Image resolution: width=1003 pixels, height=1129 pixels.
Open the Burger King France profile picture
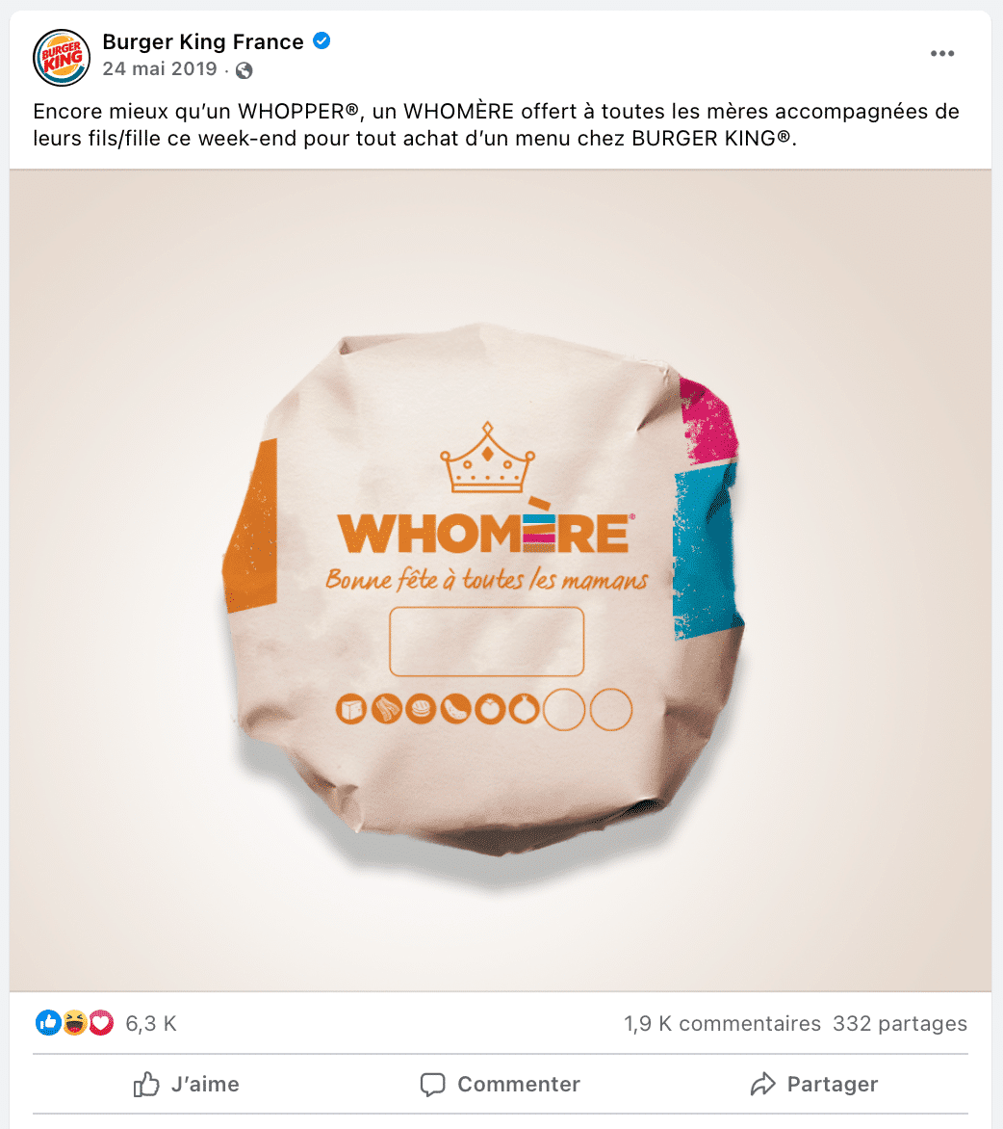point(62,57)
